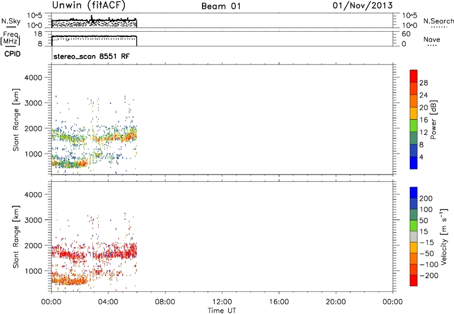Click the date '01/Nov/2013'
The image size is (454, 314).
click(363, 6)
